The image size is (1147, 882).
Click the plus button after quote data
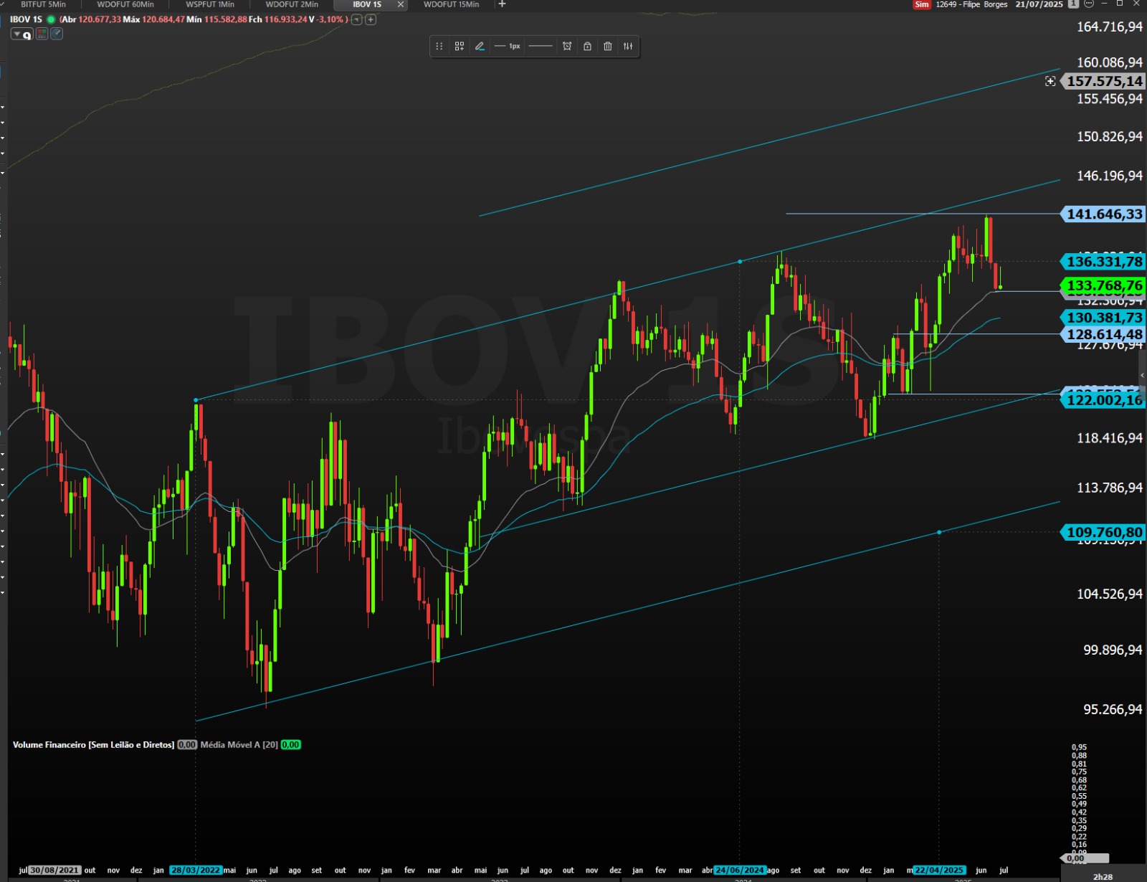coord(371,19)
